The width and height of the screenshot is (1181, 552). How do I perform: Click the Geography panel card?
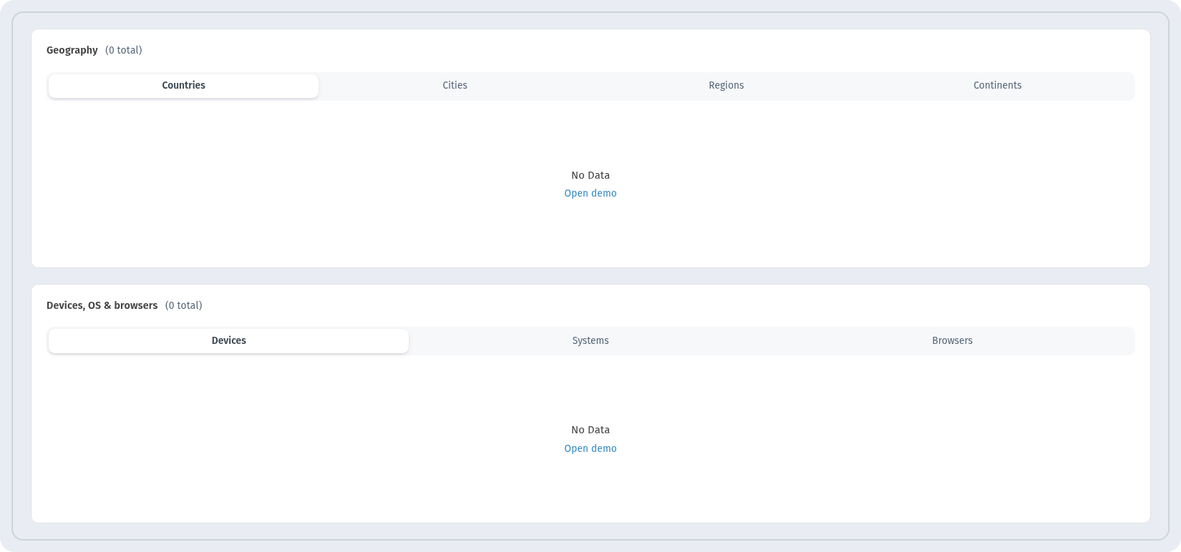tap(590, 149)
